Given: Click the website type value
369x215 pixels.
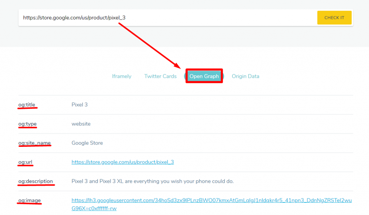Looking at the screenshot, I should (81, 123).
